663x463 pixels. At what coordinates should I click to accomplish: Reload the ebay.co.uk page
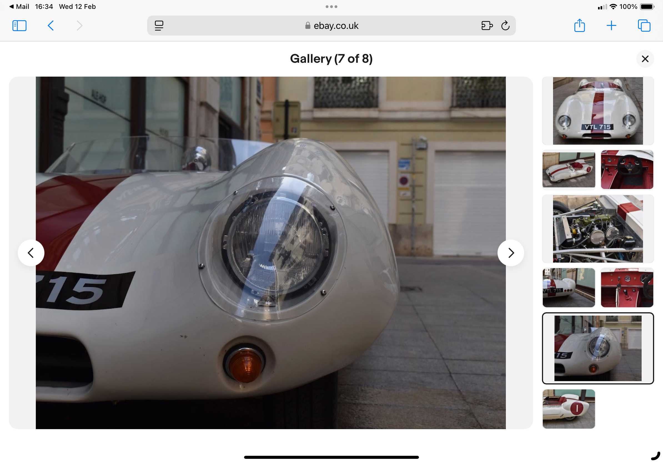[x=505, y=26]
